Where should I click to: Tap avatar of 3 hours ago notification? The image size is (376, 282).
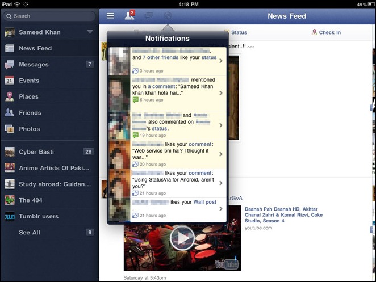[x=119, y=61]
